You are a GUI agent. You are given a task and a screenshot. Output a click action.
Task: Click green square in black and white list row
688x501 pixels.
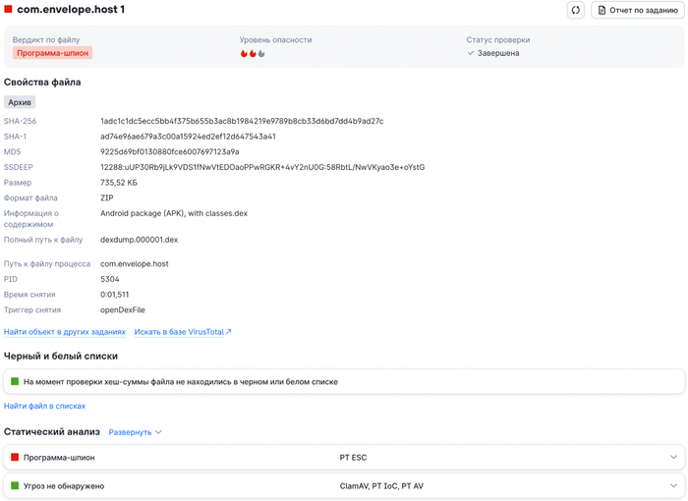[x=15, y=381]
